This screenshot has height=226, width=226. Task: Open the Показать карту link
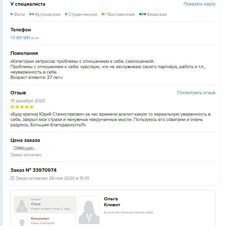click(199, 4)
